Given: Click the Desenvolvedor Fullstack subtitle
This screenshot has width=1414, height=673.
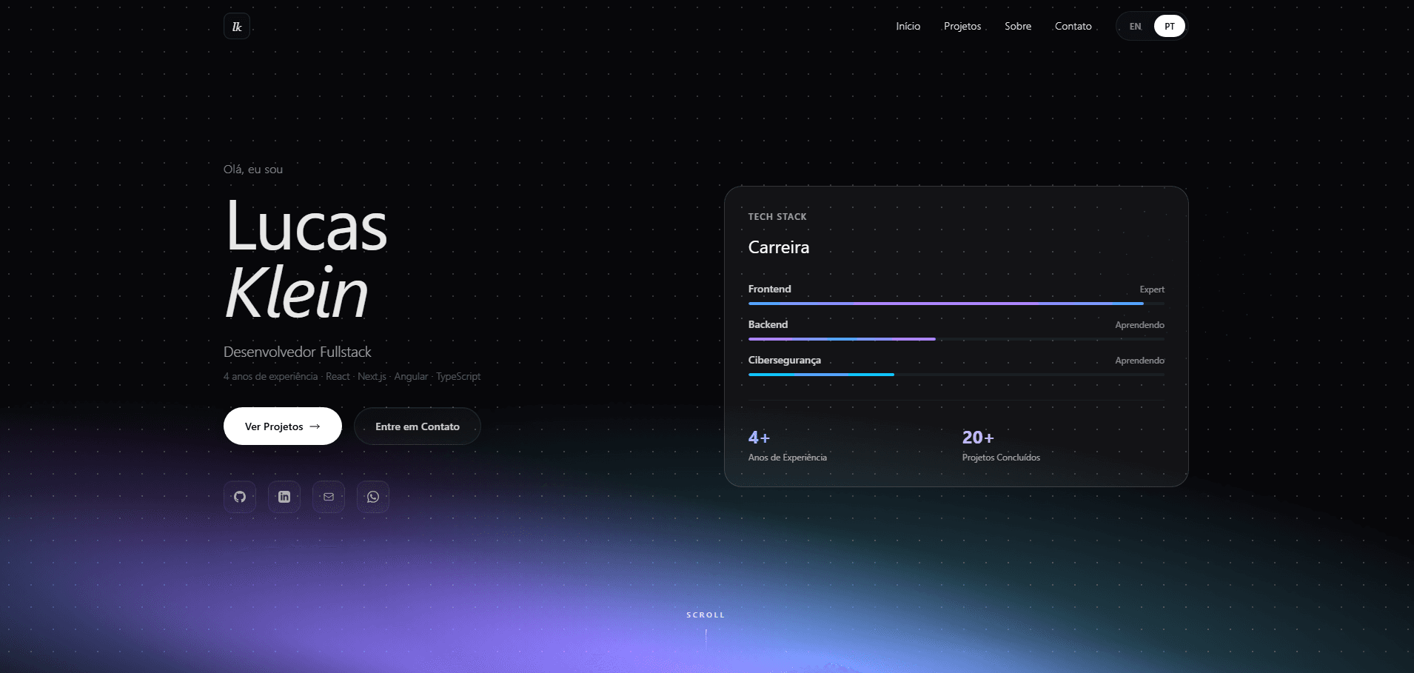Looking at the screenshot, I should pyautogui.click(x=298, y=352).
